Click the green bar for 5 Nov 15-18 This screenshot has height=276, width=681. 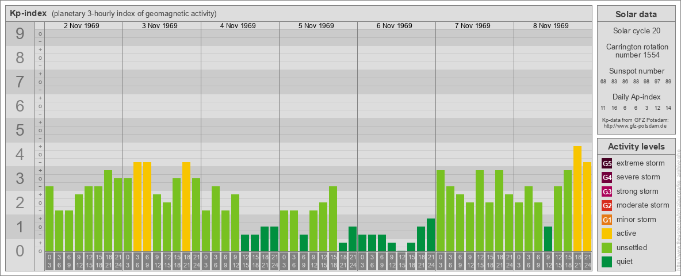[332, 218]
